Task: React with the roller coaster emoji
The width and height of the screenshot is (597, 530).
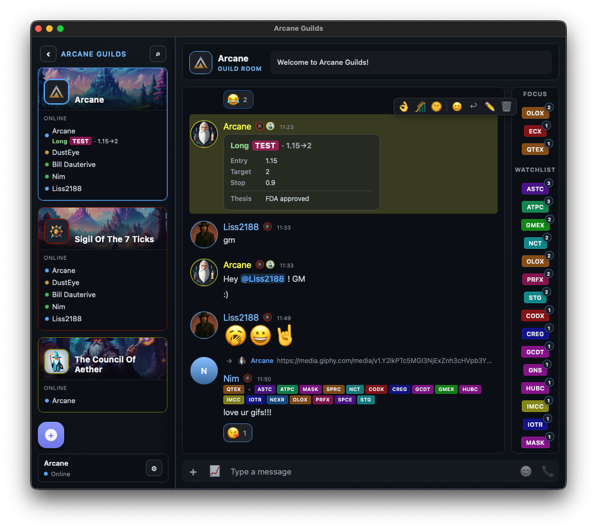Action: pos(420,107)
